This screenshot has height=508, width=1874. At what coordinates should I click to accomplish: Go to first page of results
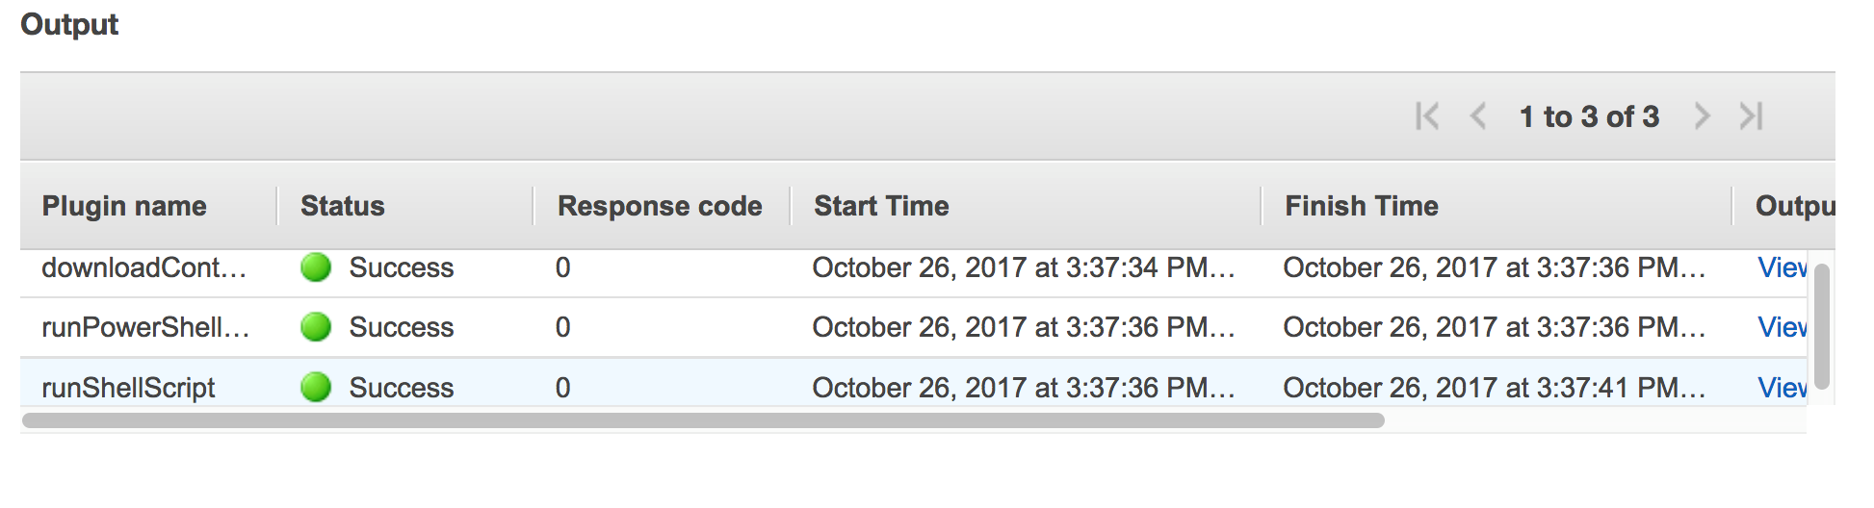[1427, 116]
